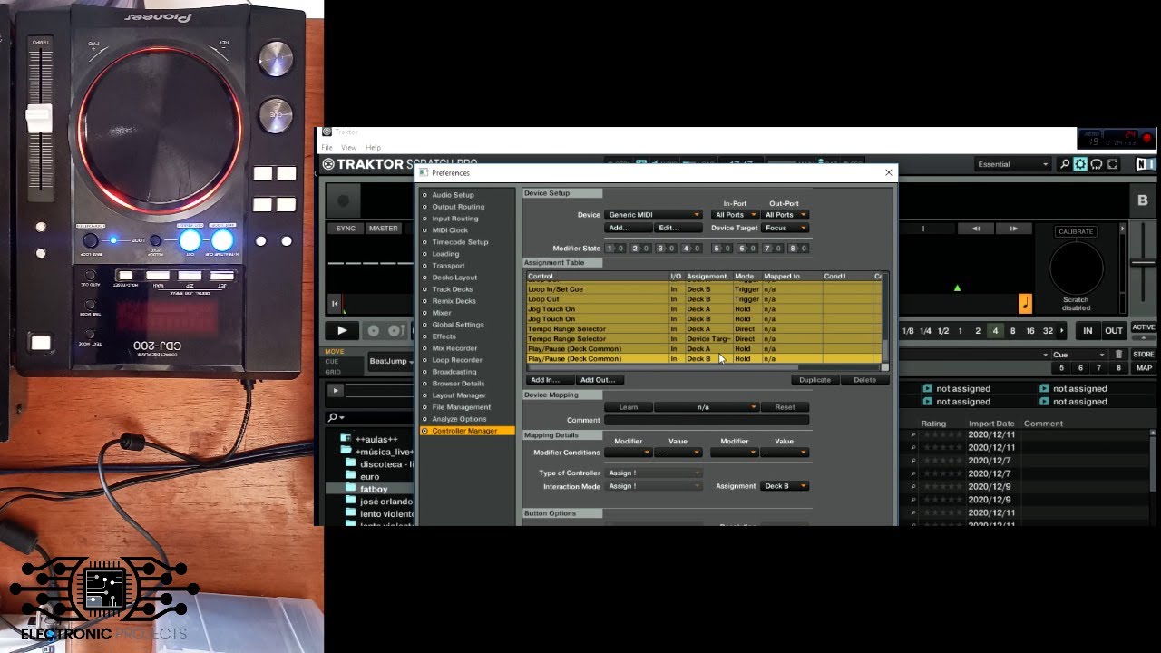Click the preview icon on first track row
The height and width of the screenshot is (653, 1161).
(x=913, y=435)
